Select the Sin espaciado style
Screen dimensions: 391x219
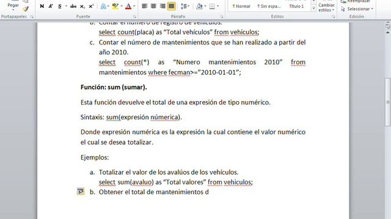tap(269, 6)
